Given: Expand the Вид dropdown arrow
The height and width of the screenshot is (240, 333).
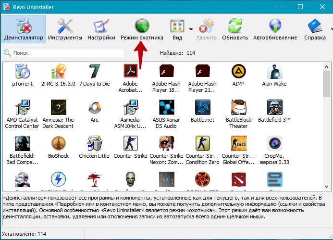Looking at the screenshot, I should (x=191, y=29).
